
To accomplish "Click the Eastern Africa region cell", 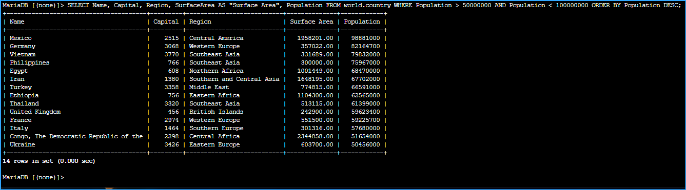I will coord(214,96).
